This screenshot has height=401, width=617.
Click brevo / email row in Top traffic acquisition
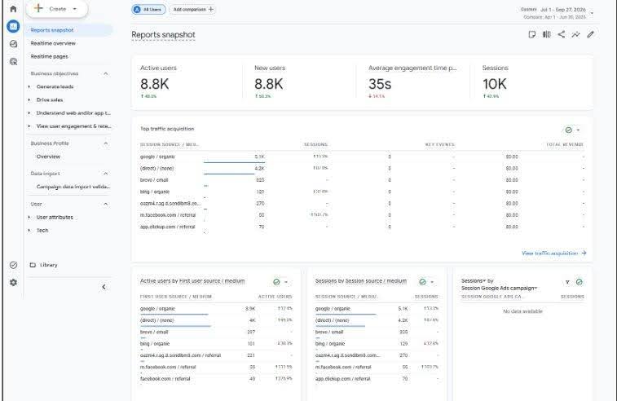tap(362, 180)
